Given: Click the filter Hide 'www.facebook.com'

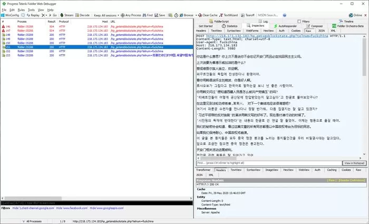Looking at the screenshot, I should pyautogui.click(x=72, y=208).
